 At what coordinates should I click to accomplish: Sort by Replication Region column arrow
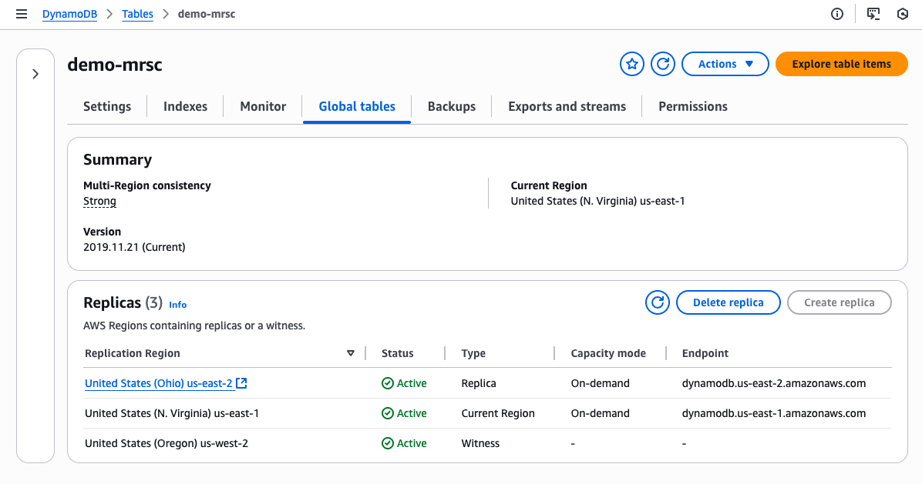tap(351, 353)
